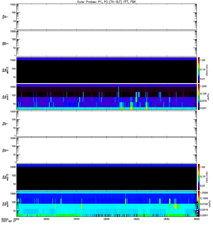This screenshot has width=213, height=227.
Task: Click the "0500" time axis label
Action: coord(106,219)
